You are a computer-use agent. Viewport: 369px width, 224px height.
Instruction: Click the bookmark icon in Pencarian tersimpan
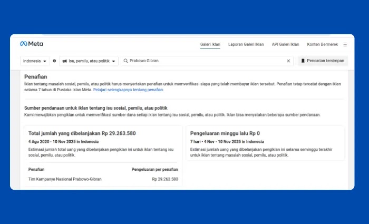(x=303, y=61)
